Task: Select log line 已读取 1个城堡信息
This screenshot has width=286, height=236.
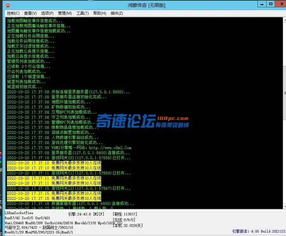Action: click(29, 77)
